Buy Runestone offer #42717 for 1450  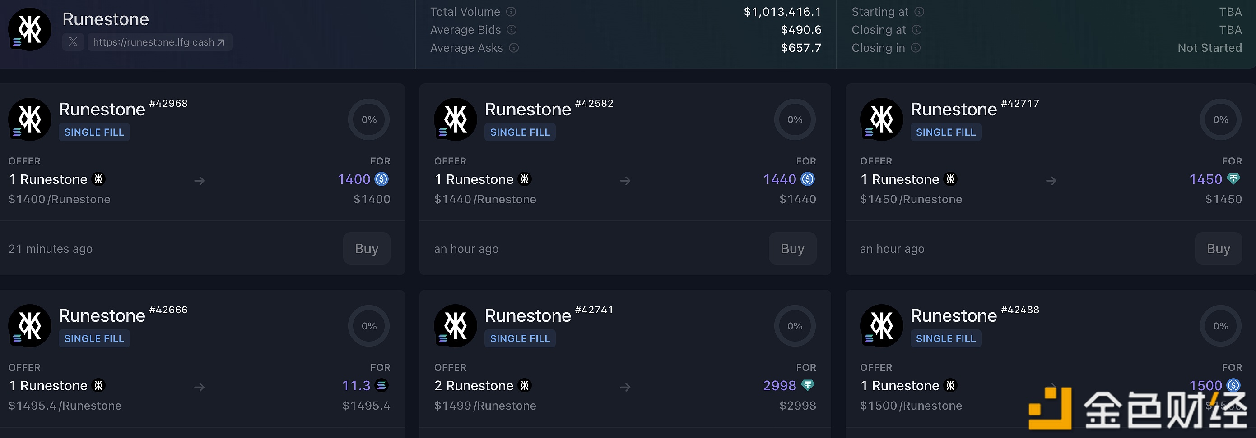pos(1218,249)
